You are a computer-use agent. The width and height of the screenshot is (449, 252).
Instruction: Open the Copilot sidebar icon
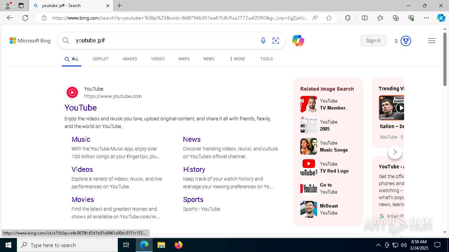coord(441,18)
